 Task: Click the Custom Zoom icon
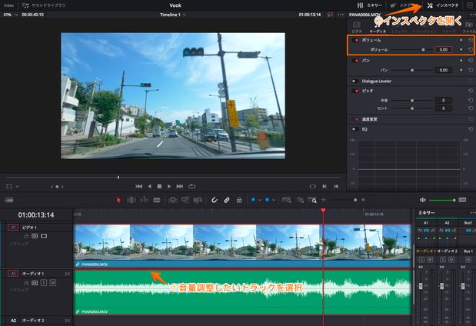[x=312, y=200]
